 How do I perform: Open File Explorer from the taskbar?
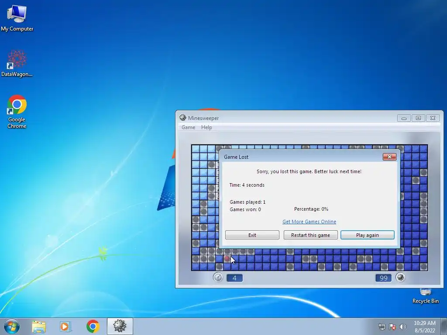[39, 326]
